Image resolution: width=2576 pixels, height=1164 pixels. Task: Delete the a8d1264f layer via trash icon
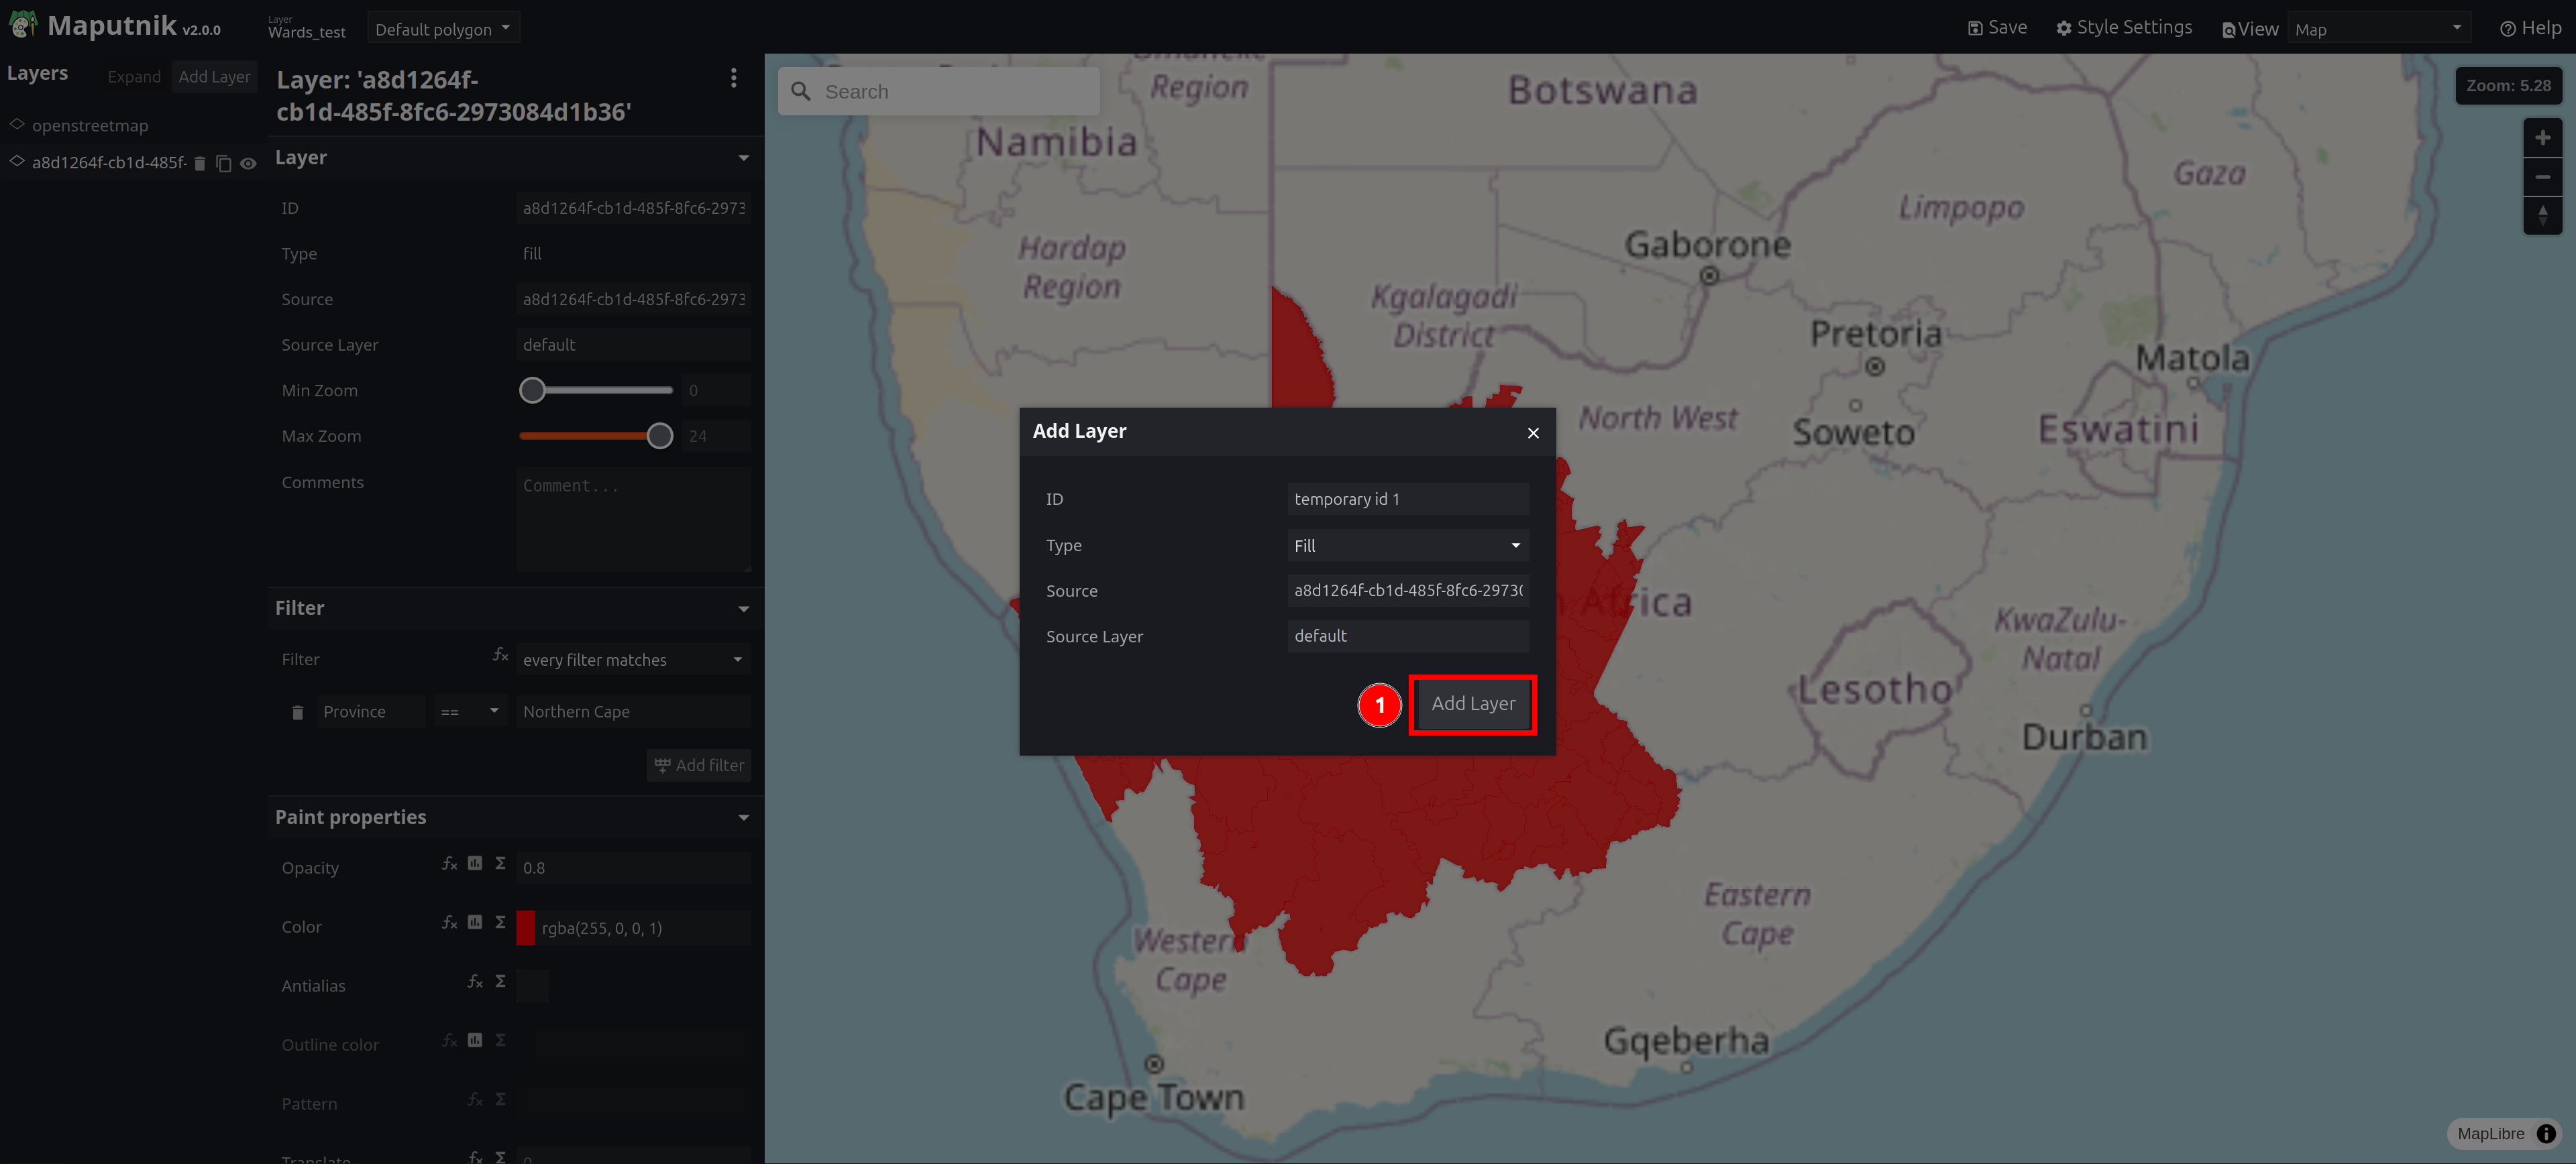pyautogui.click(x=200, y=163)
